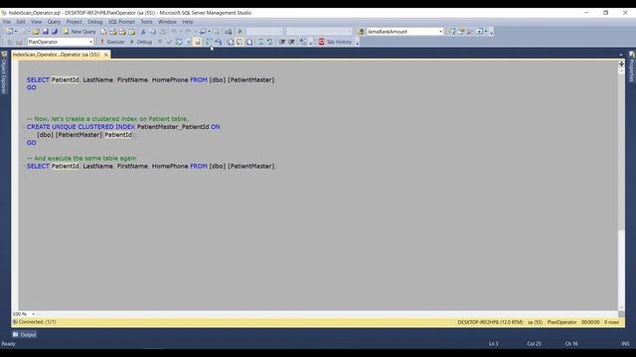Expand the New Project dropdown arrow
This screenshot has width=636, height=357.
[x=16, y=32]
